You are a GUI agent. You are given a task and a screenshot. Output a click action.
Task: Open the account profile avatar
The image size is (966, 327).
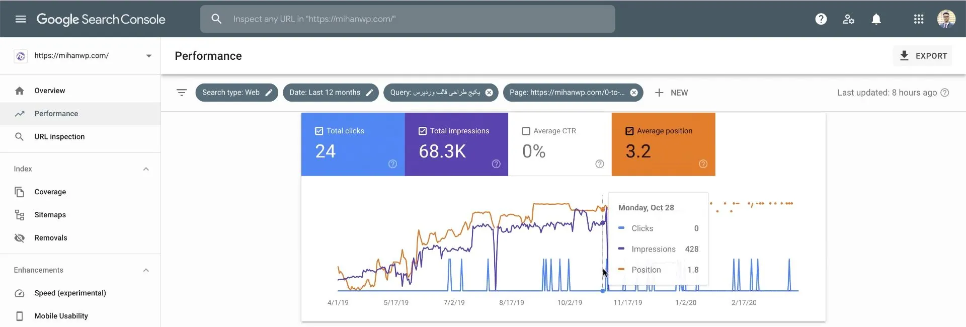[x=946, y=19]
